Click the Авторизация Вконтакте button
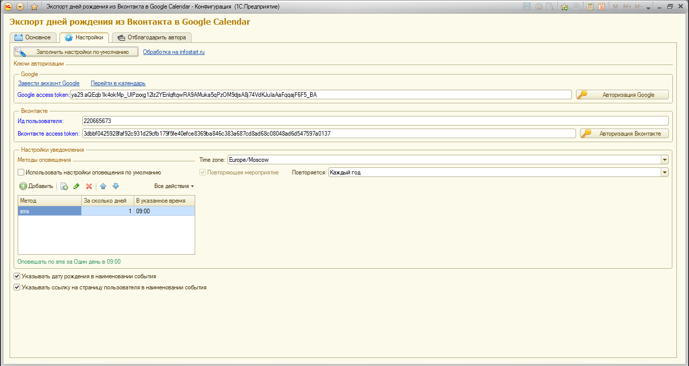 click(624, 134)
